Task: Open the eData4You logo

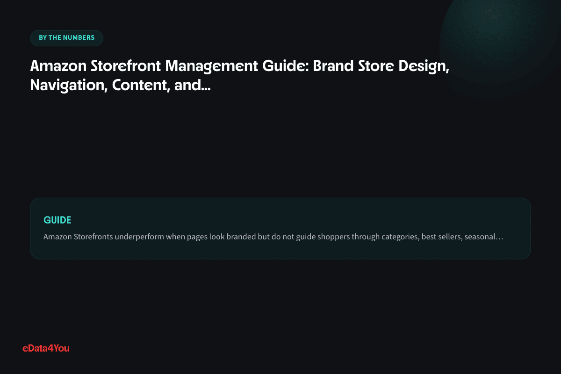Action: coord(46,348)
